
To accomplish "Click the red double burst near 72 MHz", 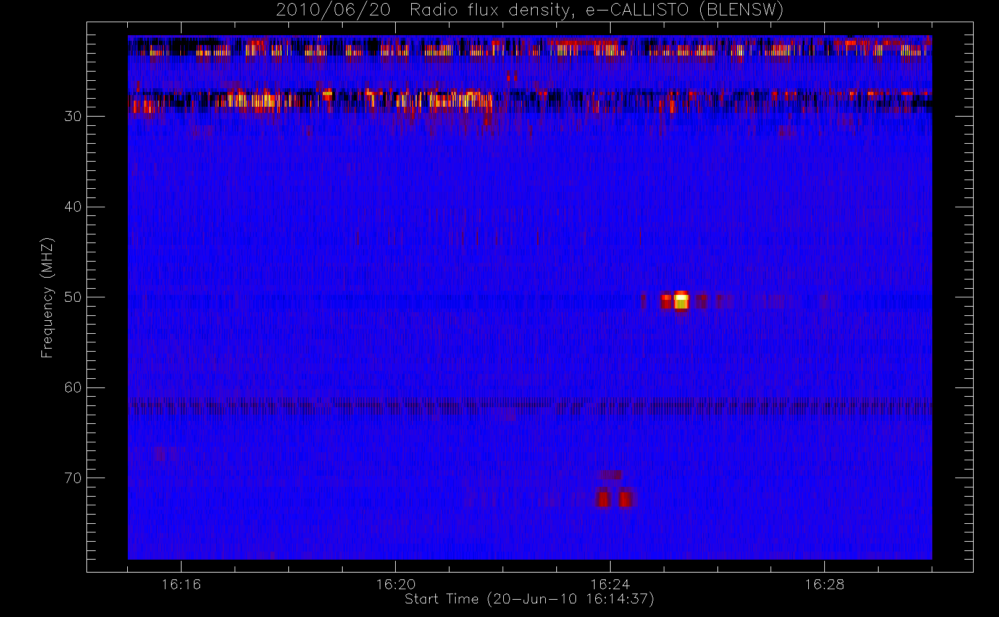I will (615, 498).
